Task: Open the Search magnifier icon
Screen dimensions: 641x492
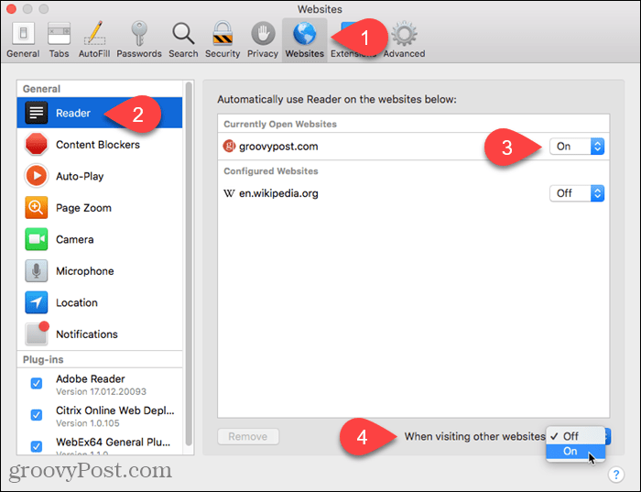Action: 183,34
